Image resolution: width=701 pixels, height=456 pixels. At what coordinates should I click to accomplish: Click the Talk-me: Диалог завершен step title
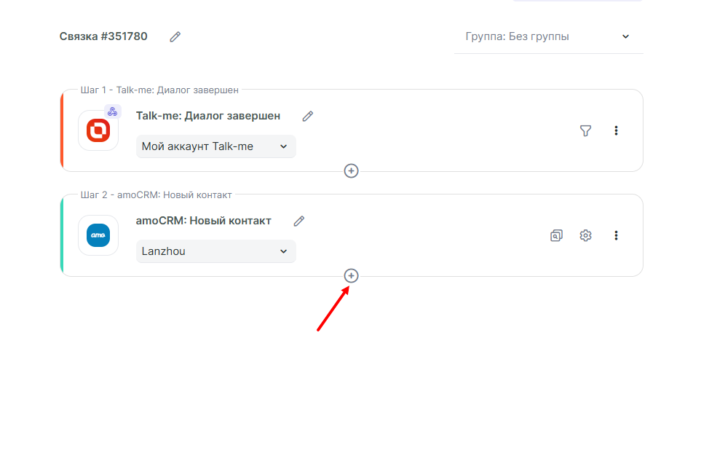(208, 116)
